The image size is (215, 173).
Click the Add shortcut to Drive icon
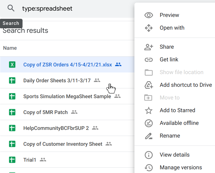pos(148,85)
